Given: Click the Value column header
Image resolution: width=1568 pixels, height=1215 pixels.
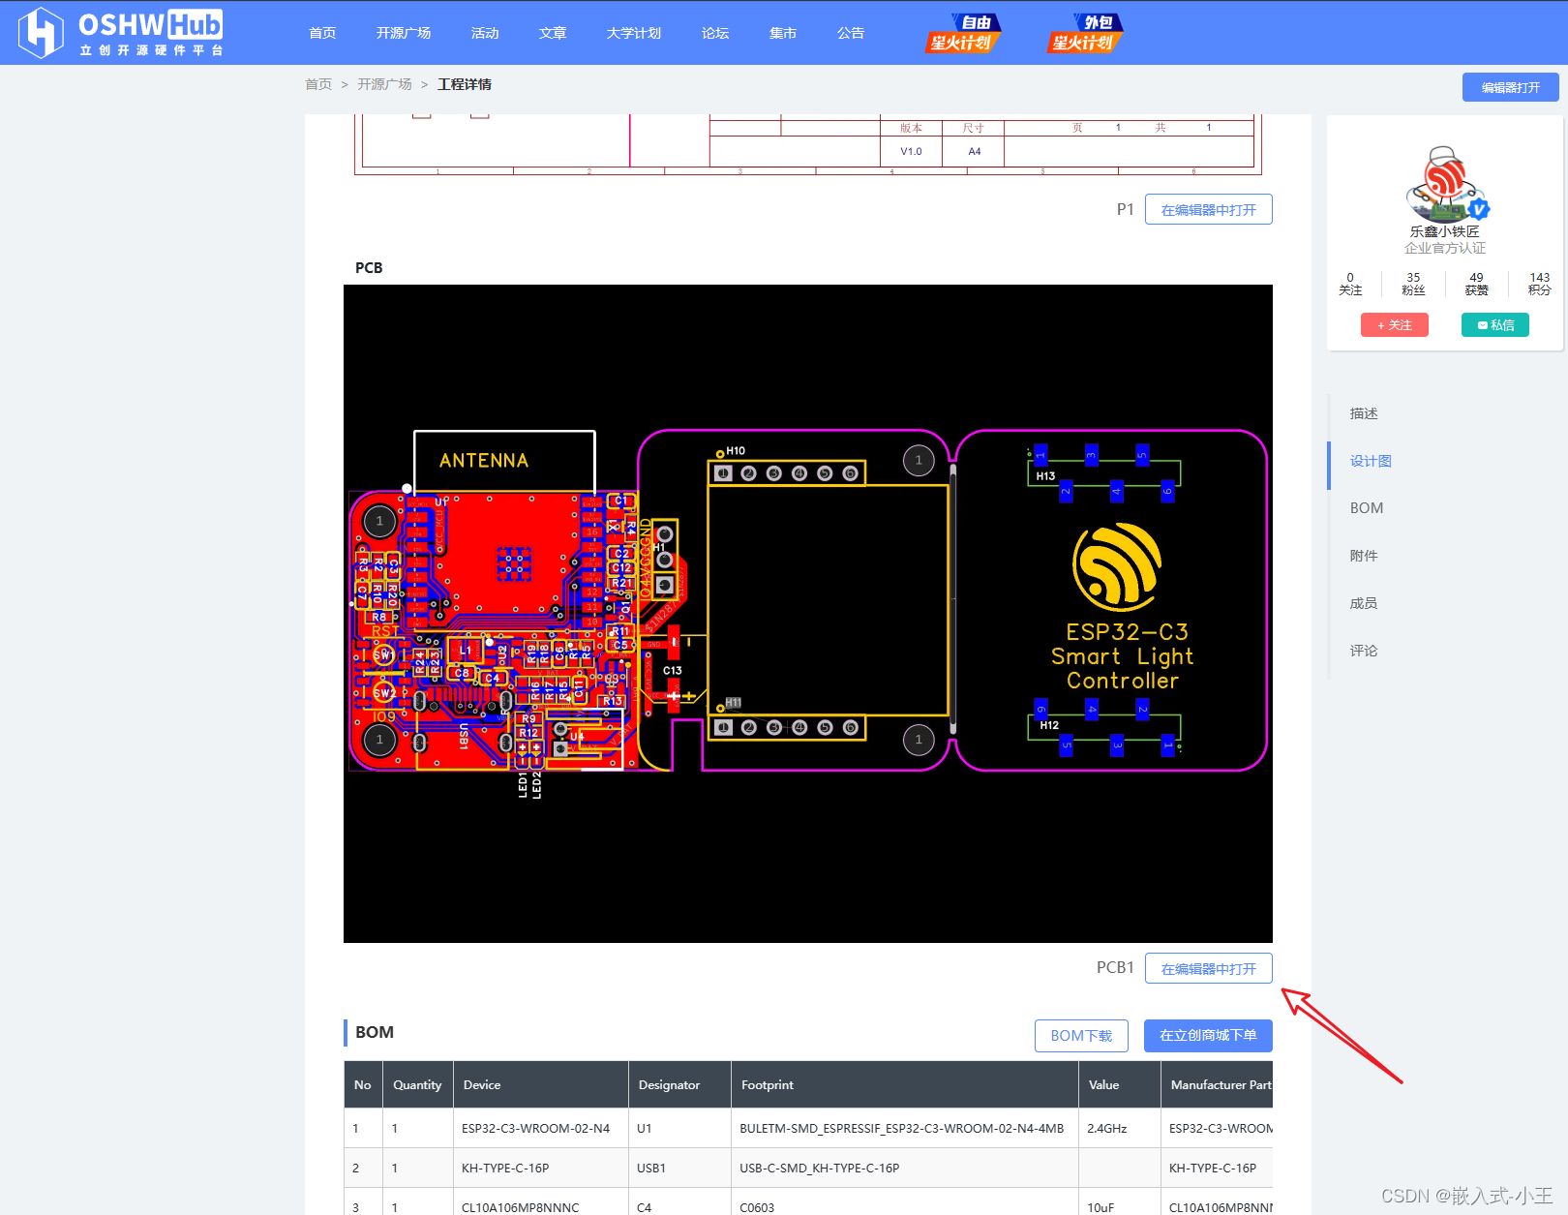Looking at the screenshot, I should pyautogui.click(x=1120, y=1084).
